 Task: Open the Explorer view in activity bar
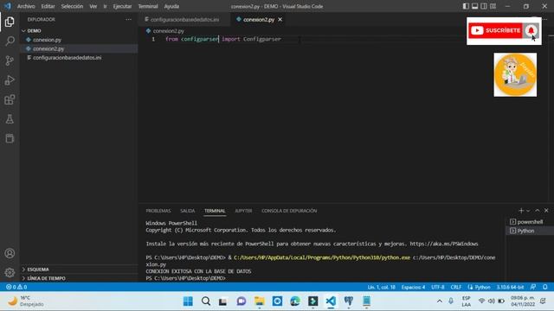(10, 22)
